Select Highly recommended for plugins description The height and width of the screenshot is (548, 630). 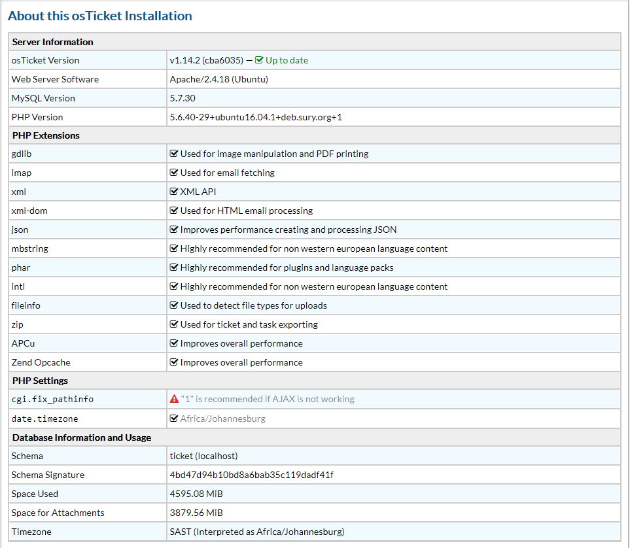click(x=287, y=267)
